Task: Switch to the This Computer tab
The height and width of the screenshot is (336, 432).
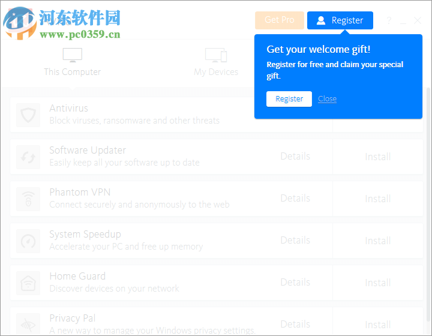Action: (x=73, y=62)
